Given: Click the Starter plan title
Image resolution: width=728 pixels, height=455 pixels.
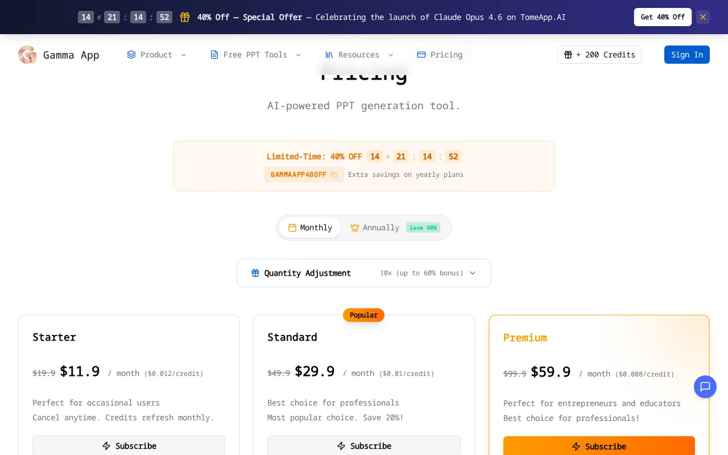Looking at the screenshot, I should click(54, 337).
